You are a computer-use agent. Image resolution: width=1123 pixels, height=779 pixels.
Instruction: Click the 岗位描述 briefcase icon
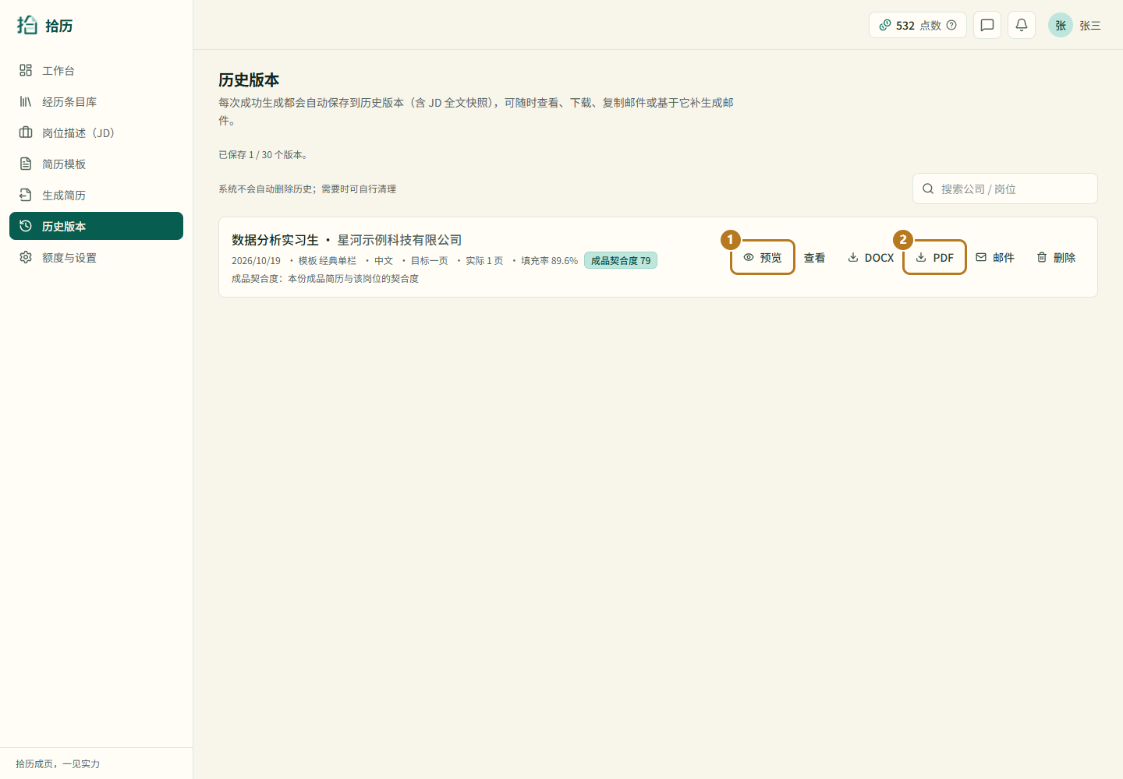(26, 132)
